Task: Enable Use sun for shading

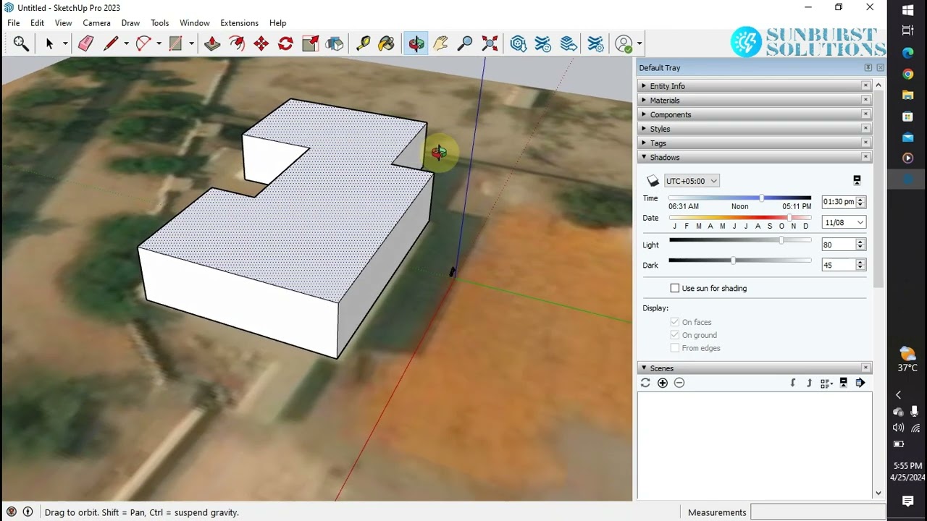Action: pyautogui.click(x=675, y=288)
